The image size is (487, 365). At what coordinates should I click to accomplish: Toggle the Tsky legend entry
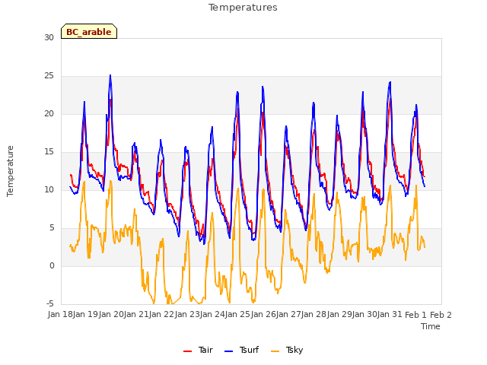(x=287, y=350)
